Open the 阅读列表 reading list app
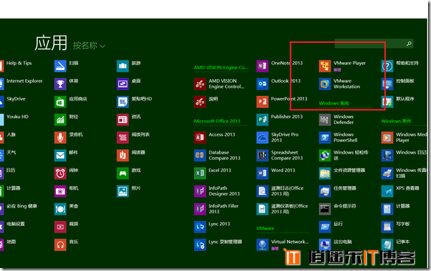 (134, 137)
